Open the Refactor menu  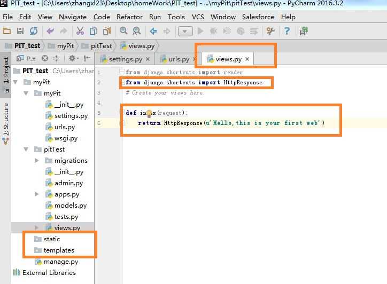click(x=129, y=17)
